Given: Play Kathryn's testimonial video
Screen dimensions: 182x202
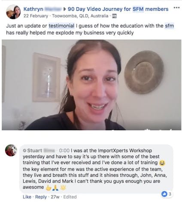Looking at the screenshot, I should click(x=91, y=85).
